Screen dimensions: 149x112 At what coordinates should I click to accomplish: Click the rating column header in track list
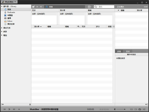click(101, 27)
